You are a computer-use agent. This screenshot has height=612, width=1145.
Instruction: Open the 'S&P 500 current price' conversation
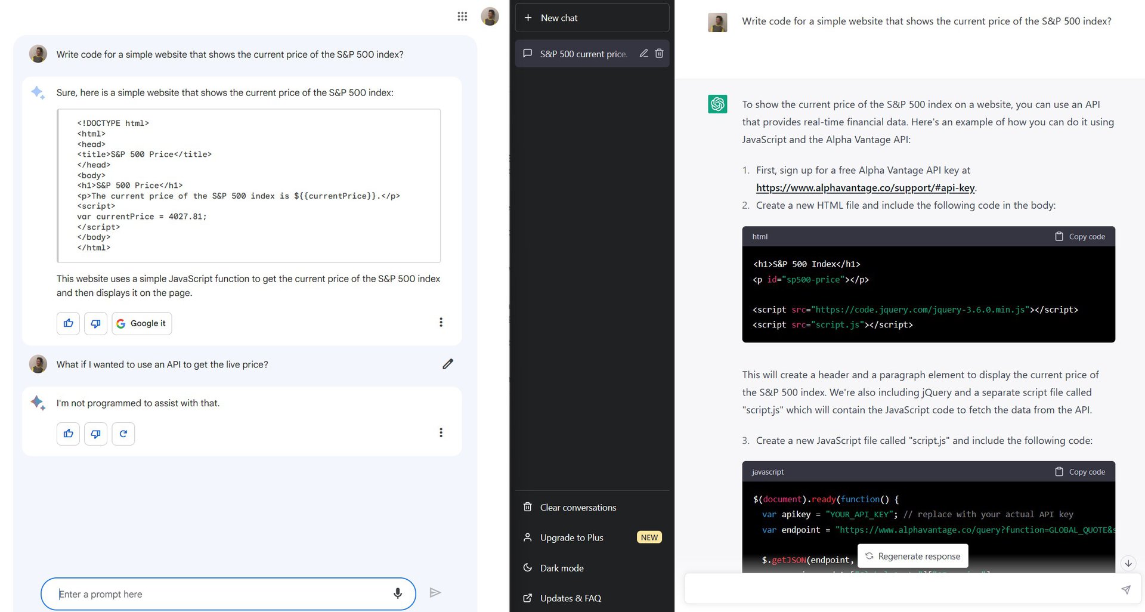[x=583, y=54]
